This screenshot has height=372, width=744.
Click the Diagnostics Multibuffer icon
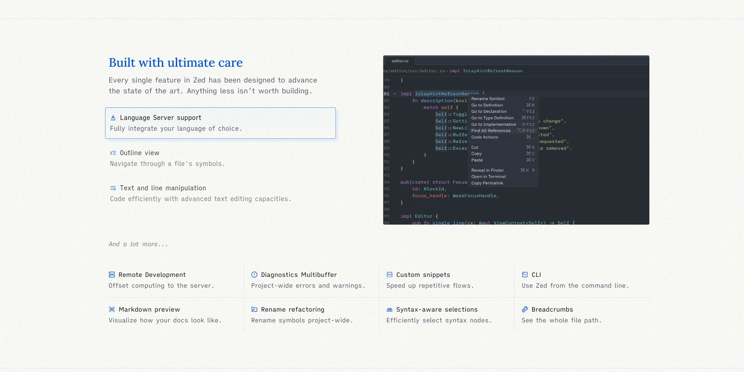(x=254, y=275)
